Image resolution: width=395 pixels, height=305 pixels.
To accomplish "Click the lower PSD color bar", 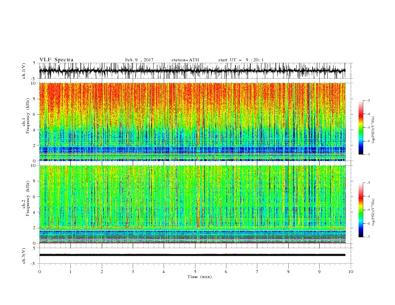I will [361, 210].
